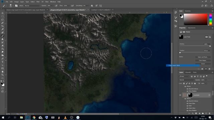Viewport: 214px width, 120px height.
Task: Click Add layer style fx icon
Action: [x=193, y=113]
